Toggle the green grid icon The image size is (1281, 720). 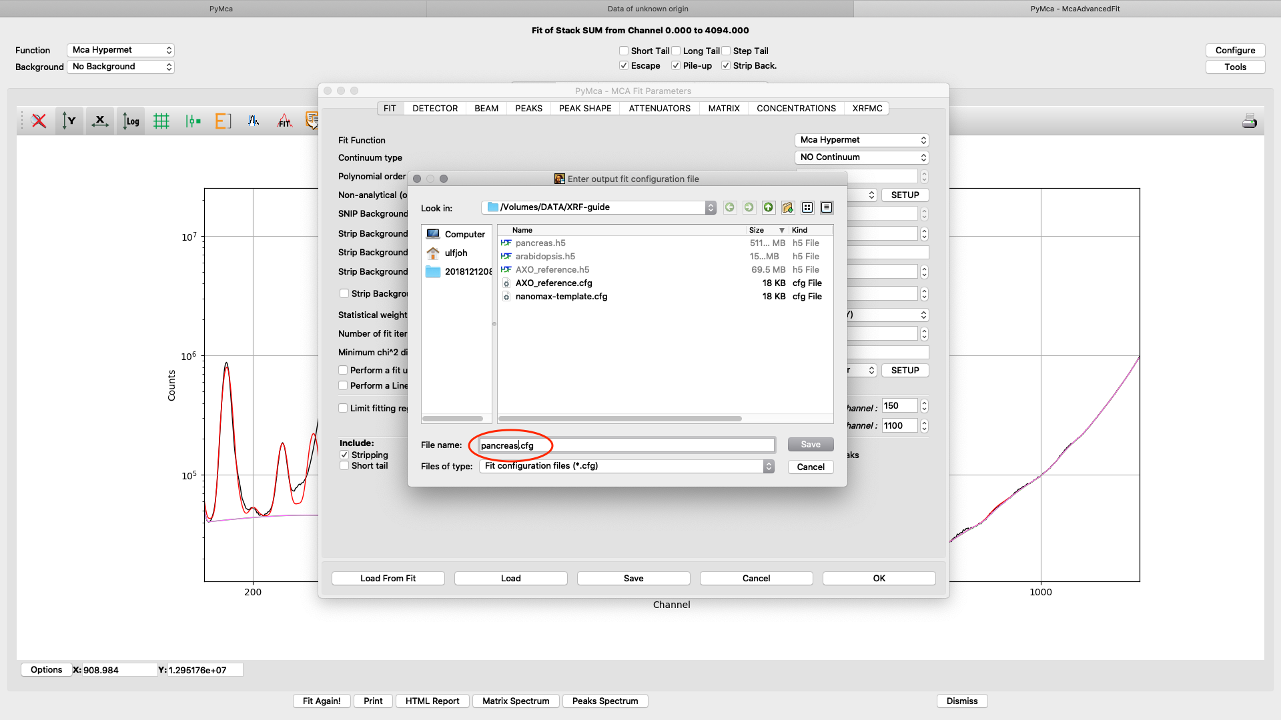click(161, 121)
